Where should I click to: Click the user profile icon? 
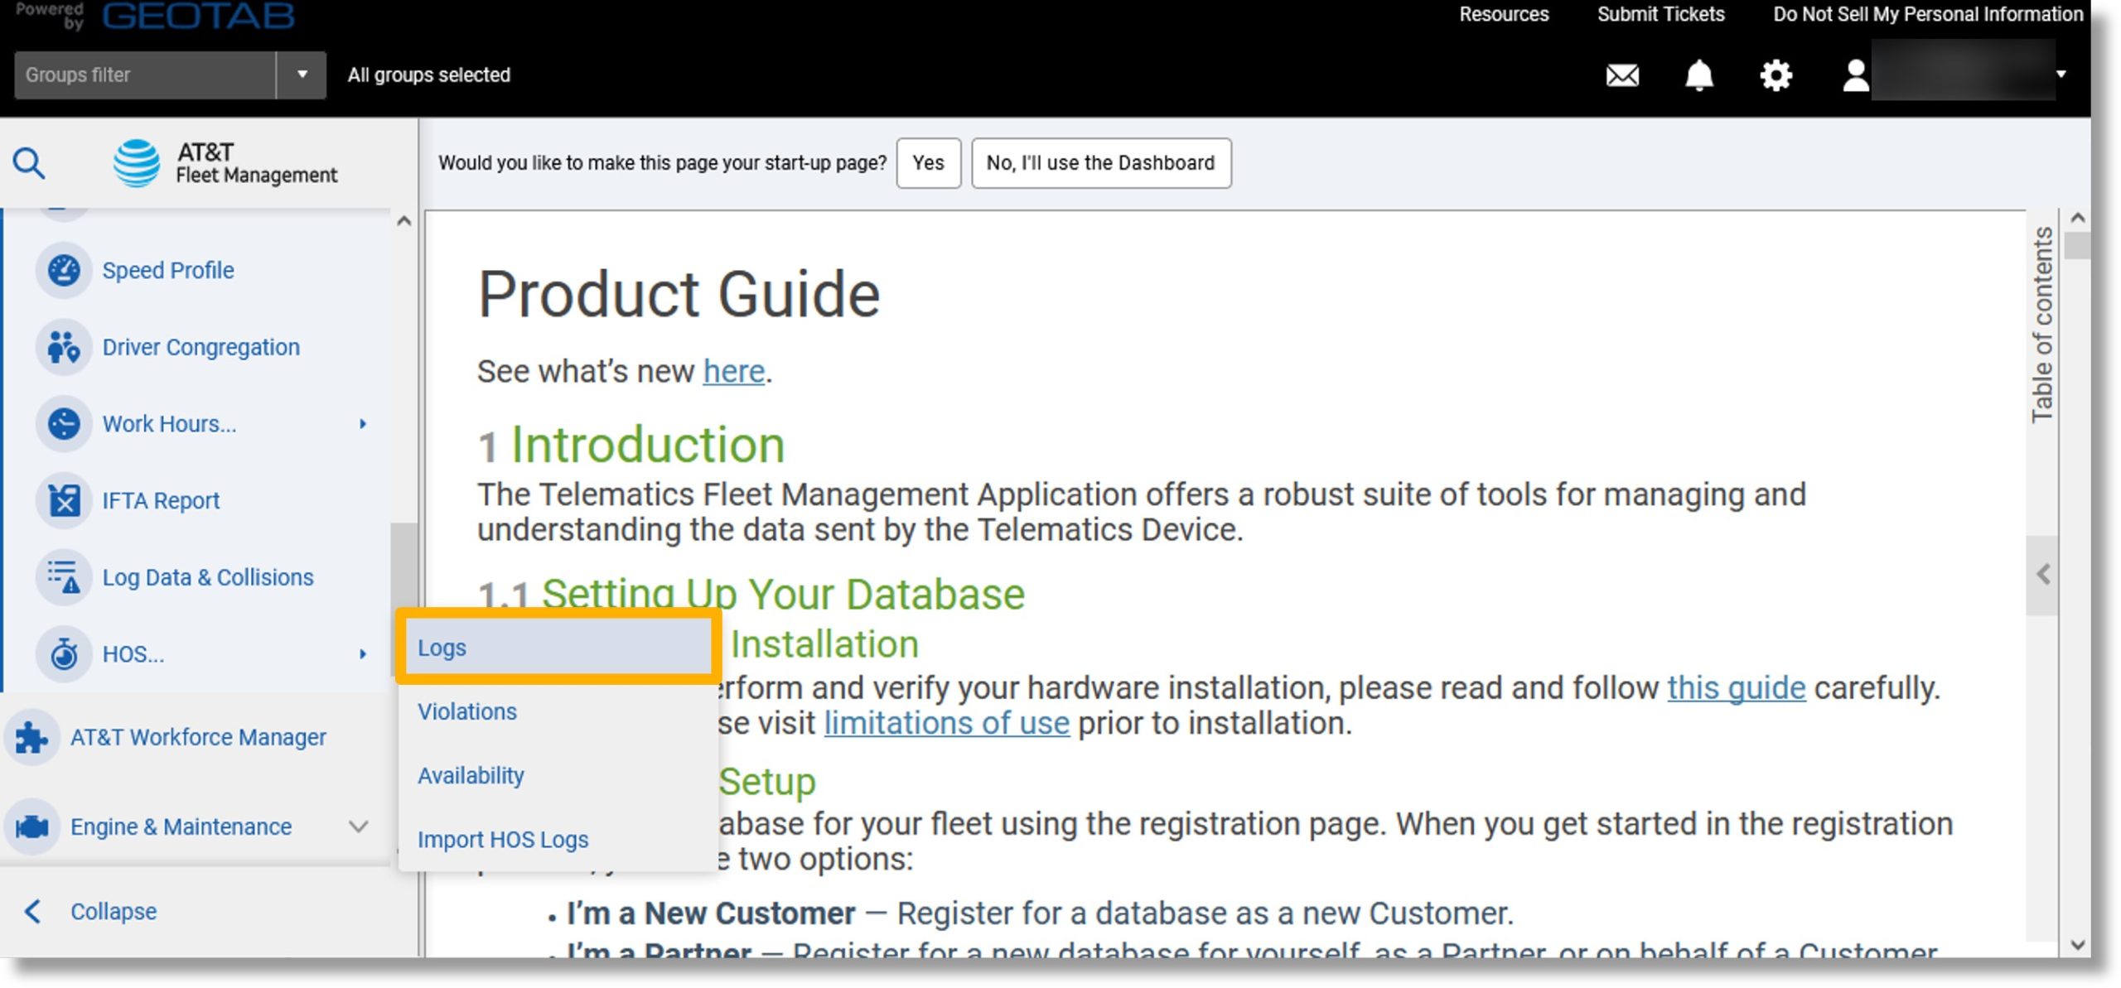point(1856,75)
